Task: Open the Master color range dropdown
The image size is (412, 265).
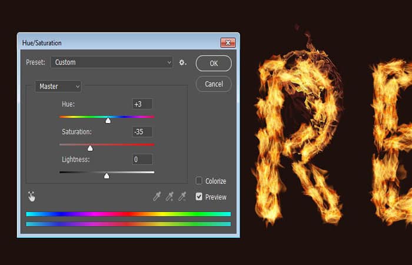Action: click(x=58, y=86)
